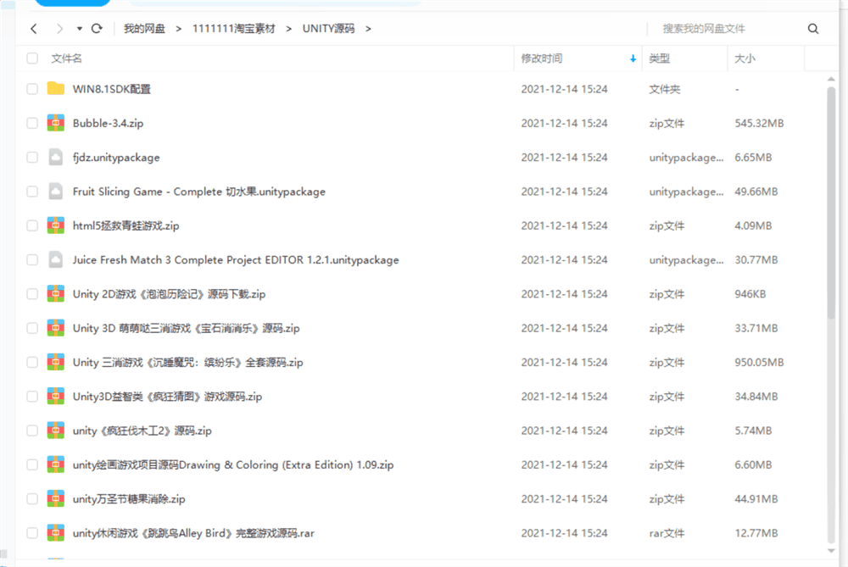This screenshot has width=848, height=567.
Task: Click the Juice Fresh Match 3 file icon
Action: [x=56, y=259]
